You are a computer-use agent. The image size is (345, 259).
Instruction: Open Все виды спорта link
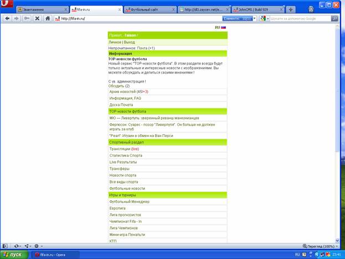coord(123,182)
